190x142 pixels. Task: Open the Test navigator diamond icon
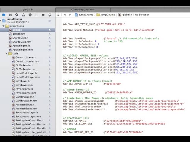(x=30, y=15)
